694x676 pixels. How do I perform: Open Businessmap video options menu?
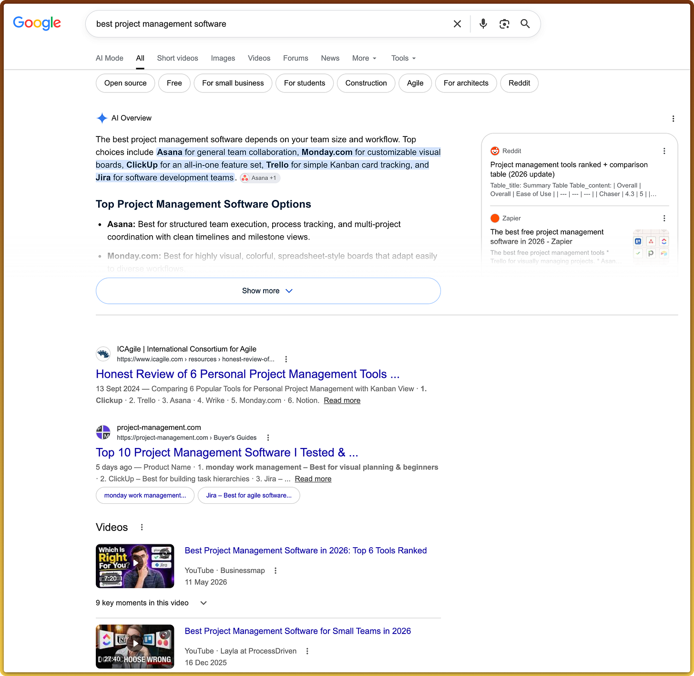(x=276, y=571)
